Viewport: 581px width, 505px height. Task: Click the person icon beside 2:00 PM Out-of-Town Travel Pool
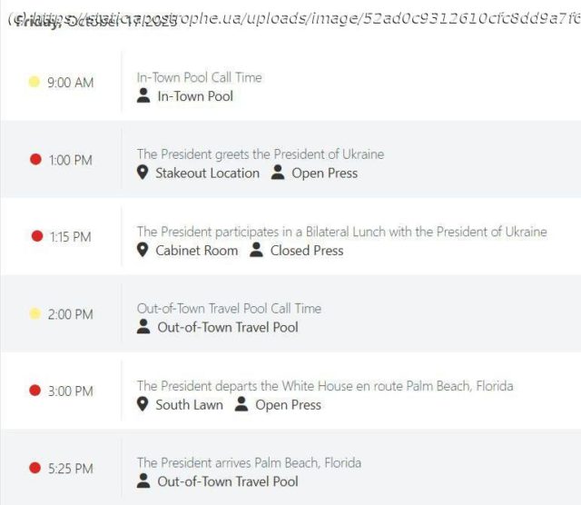143,327
